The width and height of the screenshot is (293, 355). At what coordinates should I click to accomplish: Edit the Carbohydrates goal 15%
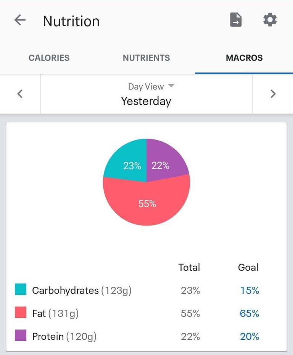[250, 291]
